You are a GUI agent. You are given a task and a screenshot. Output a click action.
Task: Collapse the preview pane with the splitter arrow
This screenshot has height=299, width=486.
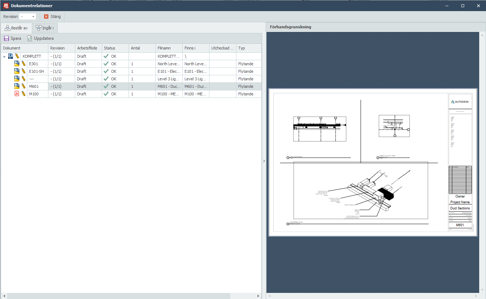click(264, 161)
